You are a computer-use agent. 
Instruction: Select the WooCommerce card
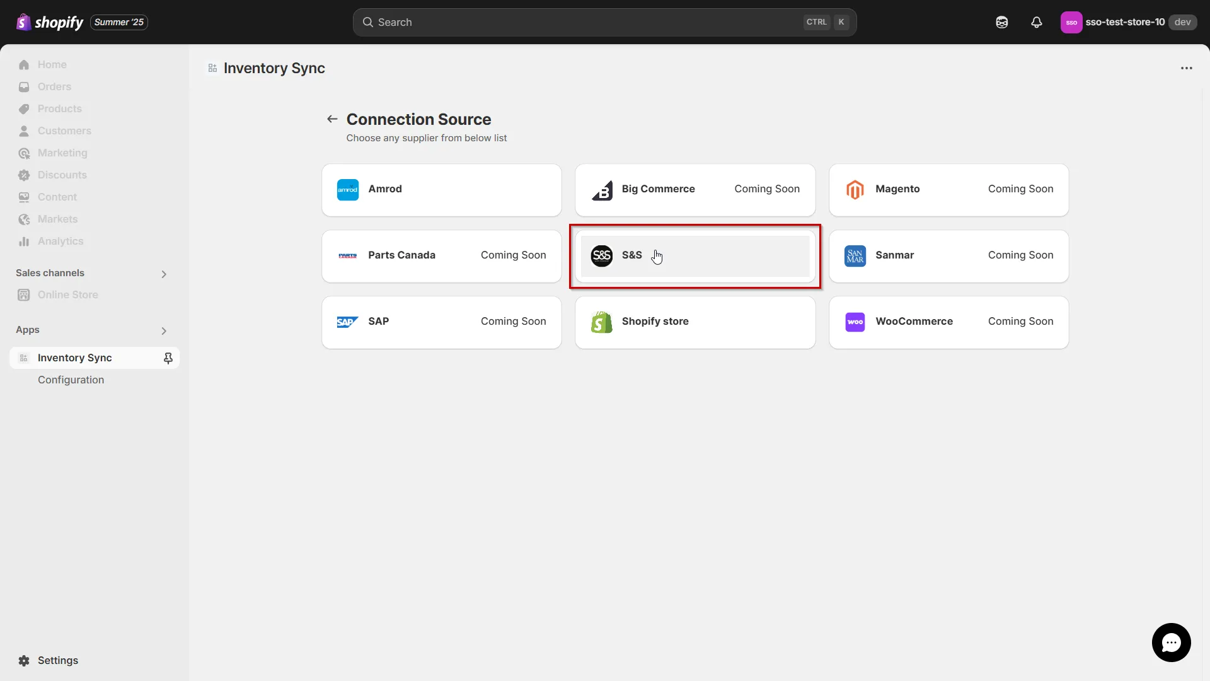click(x=948, y=322)
